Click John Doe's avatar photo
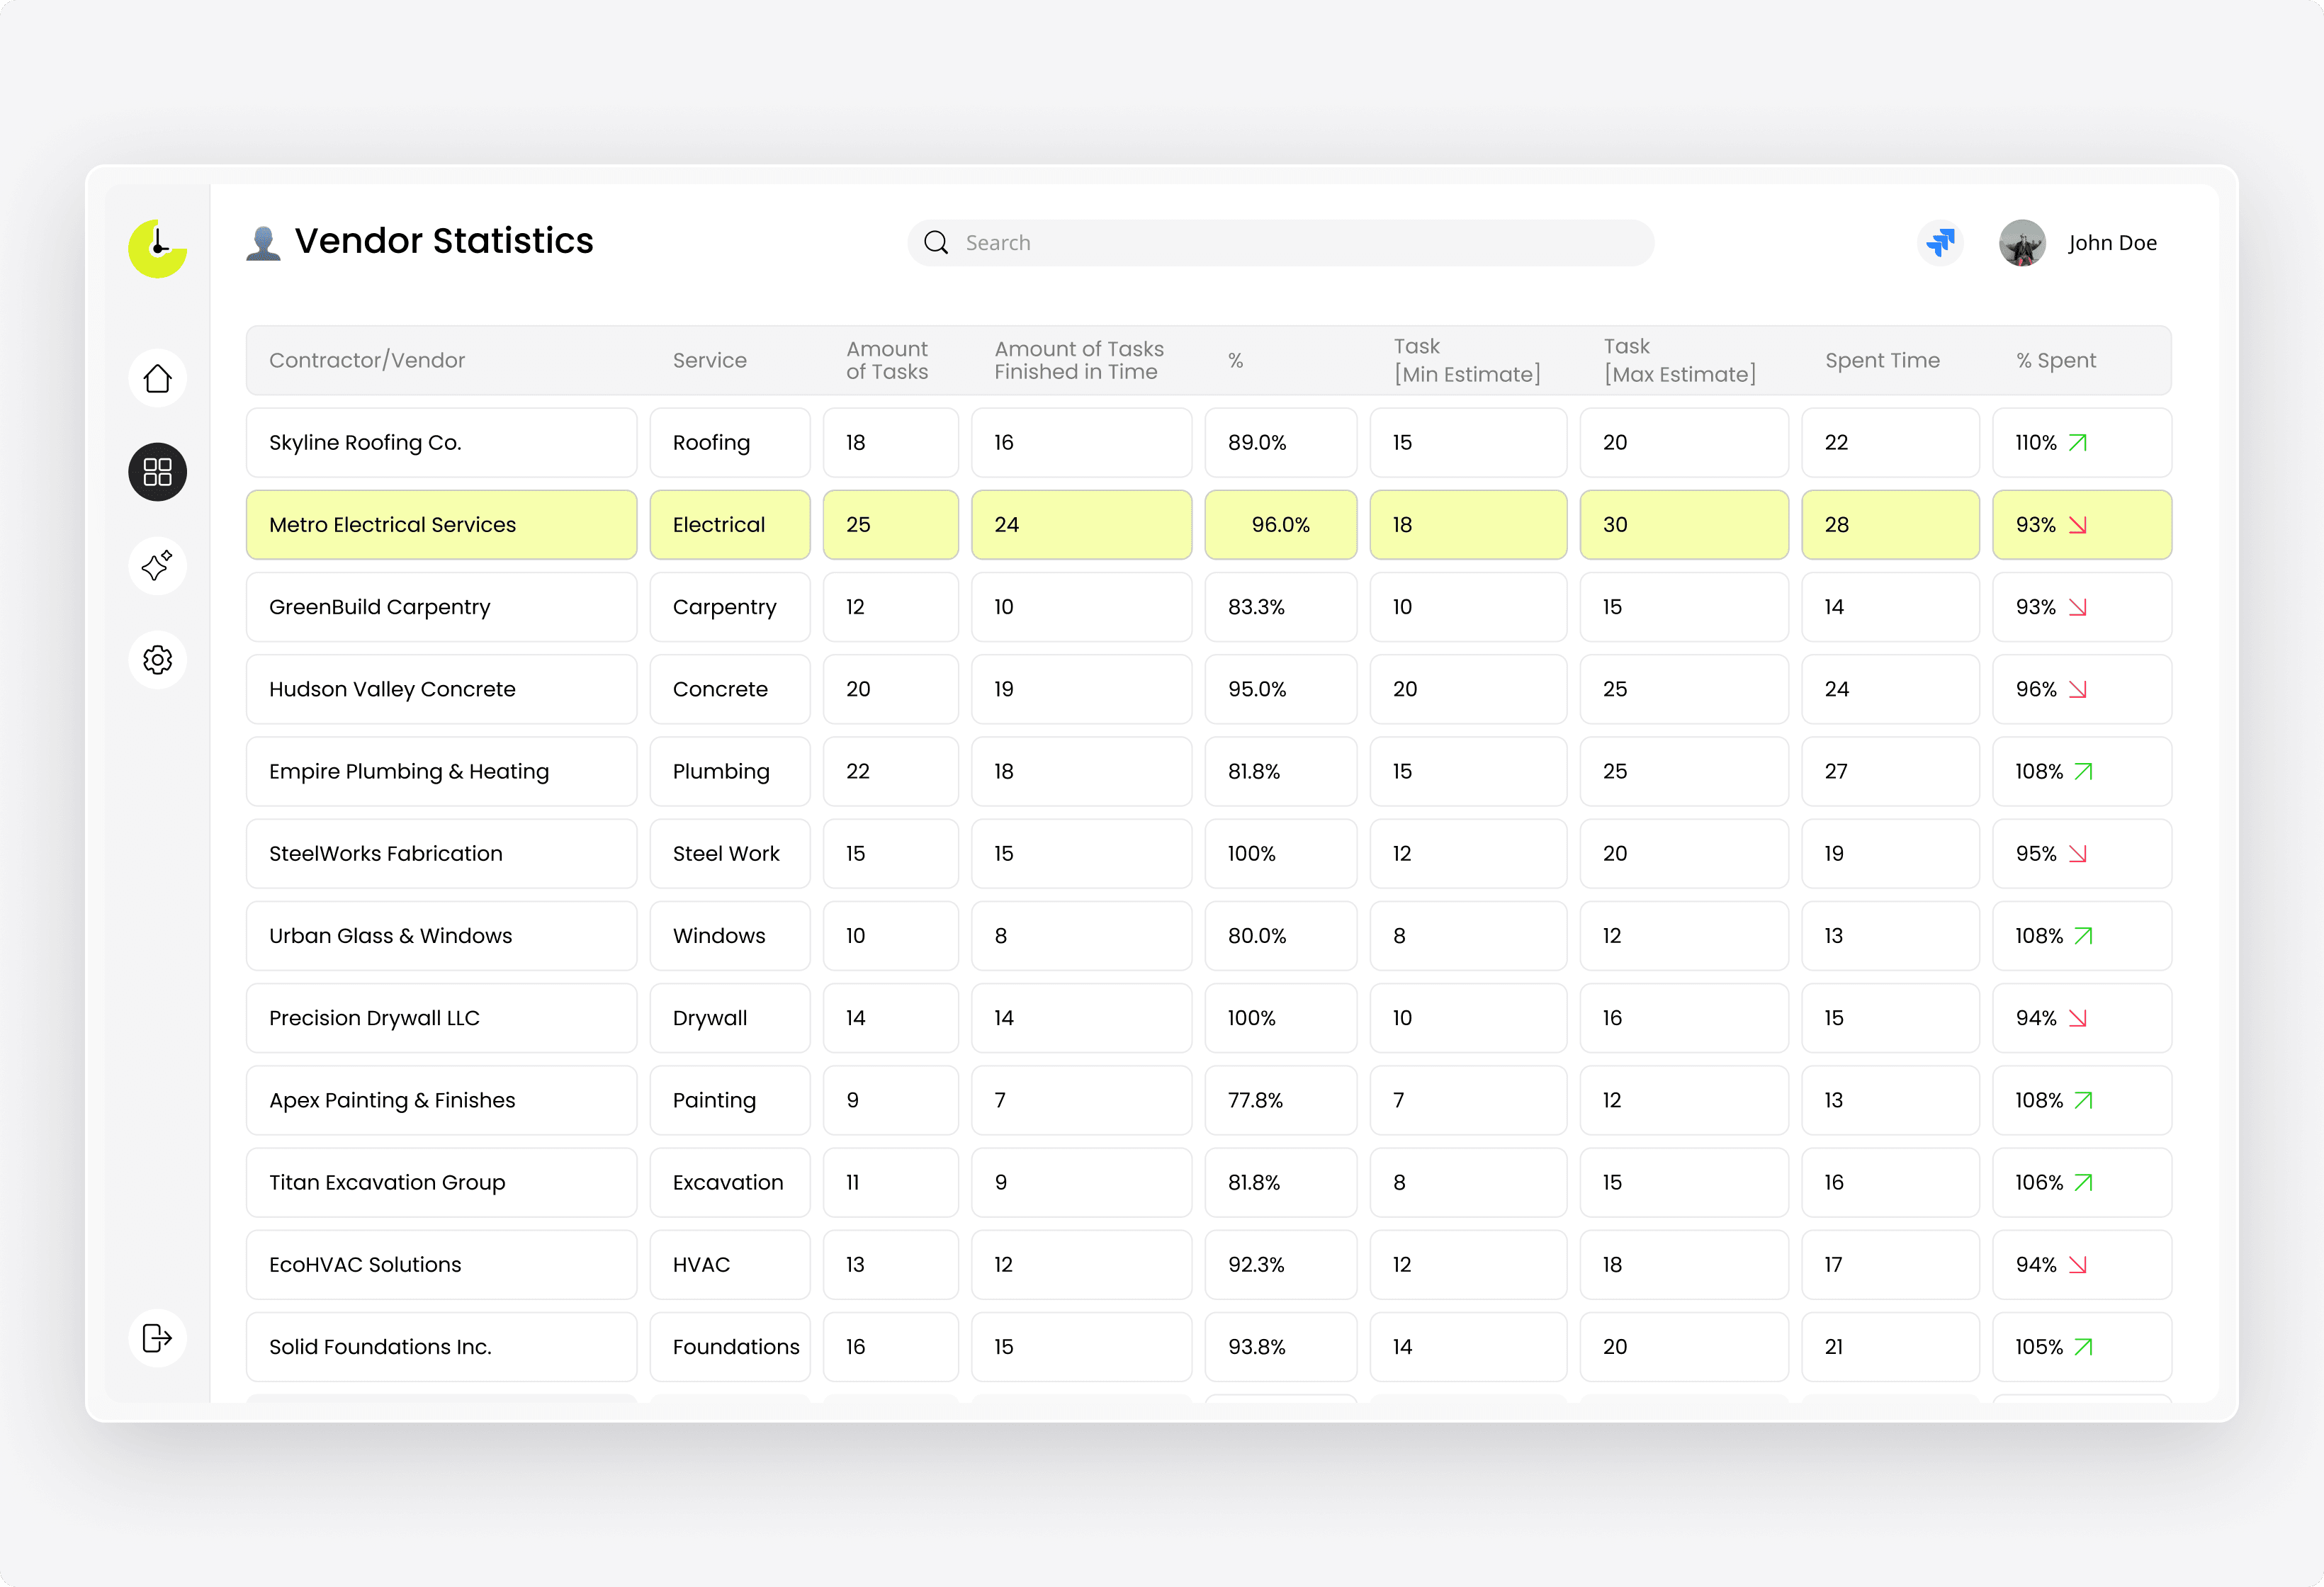The width and height of the screenshot is (2324, 1587). (x=2022, y=243)
